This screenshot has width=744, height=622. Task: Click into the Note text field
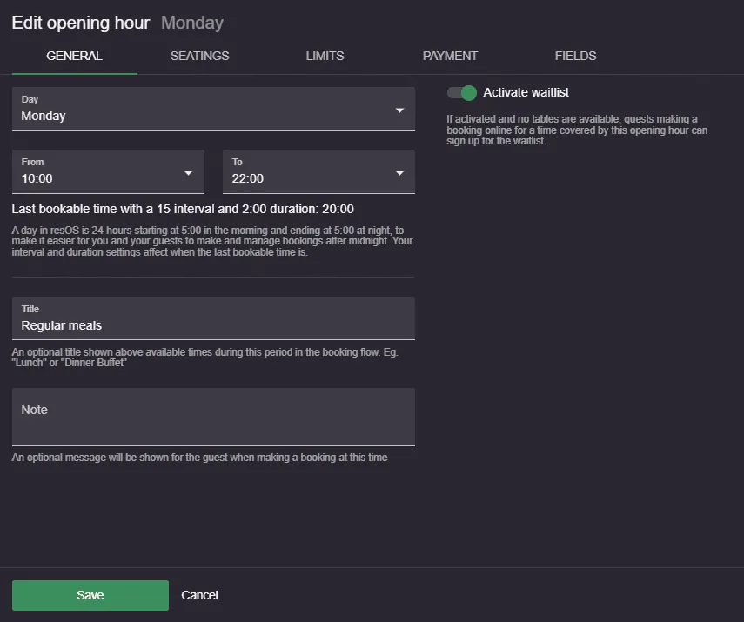pyautogui.click(x=213, y=417)
